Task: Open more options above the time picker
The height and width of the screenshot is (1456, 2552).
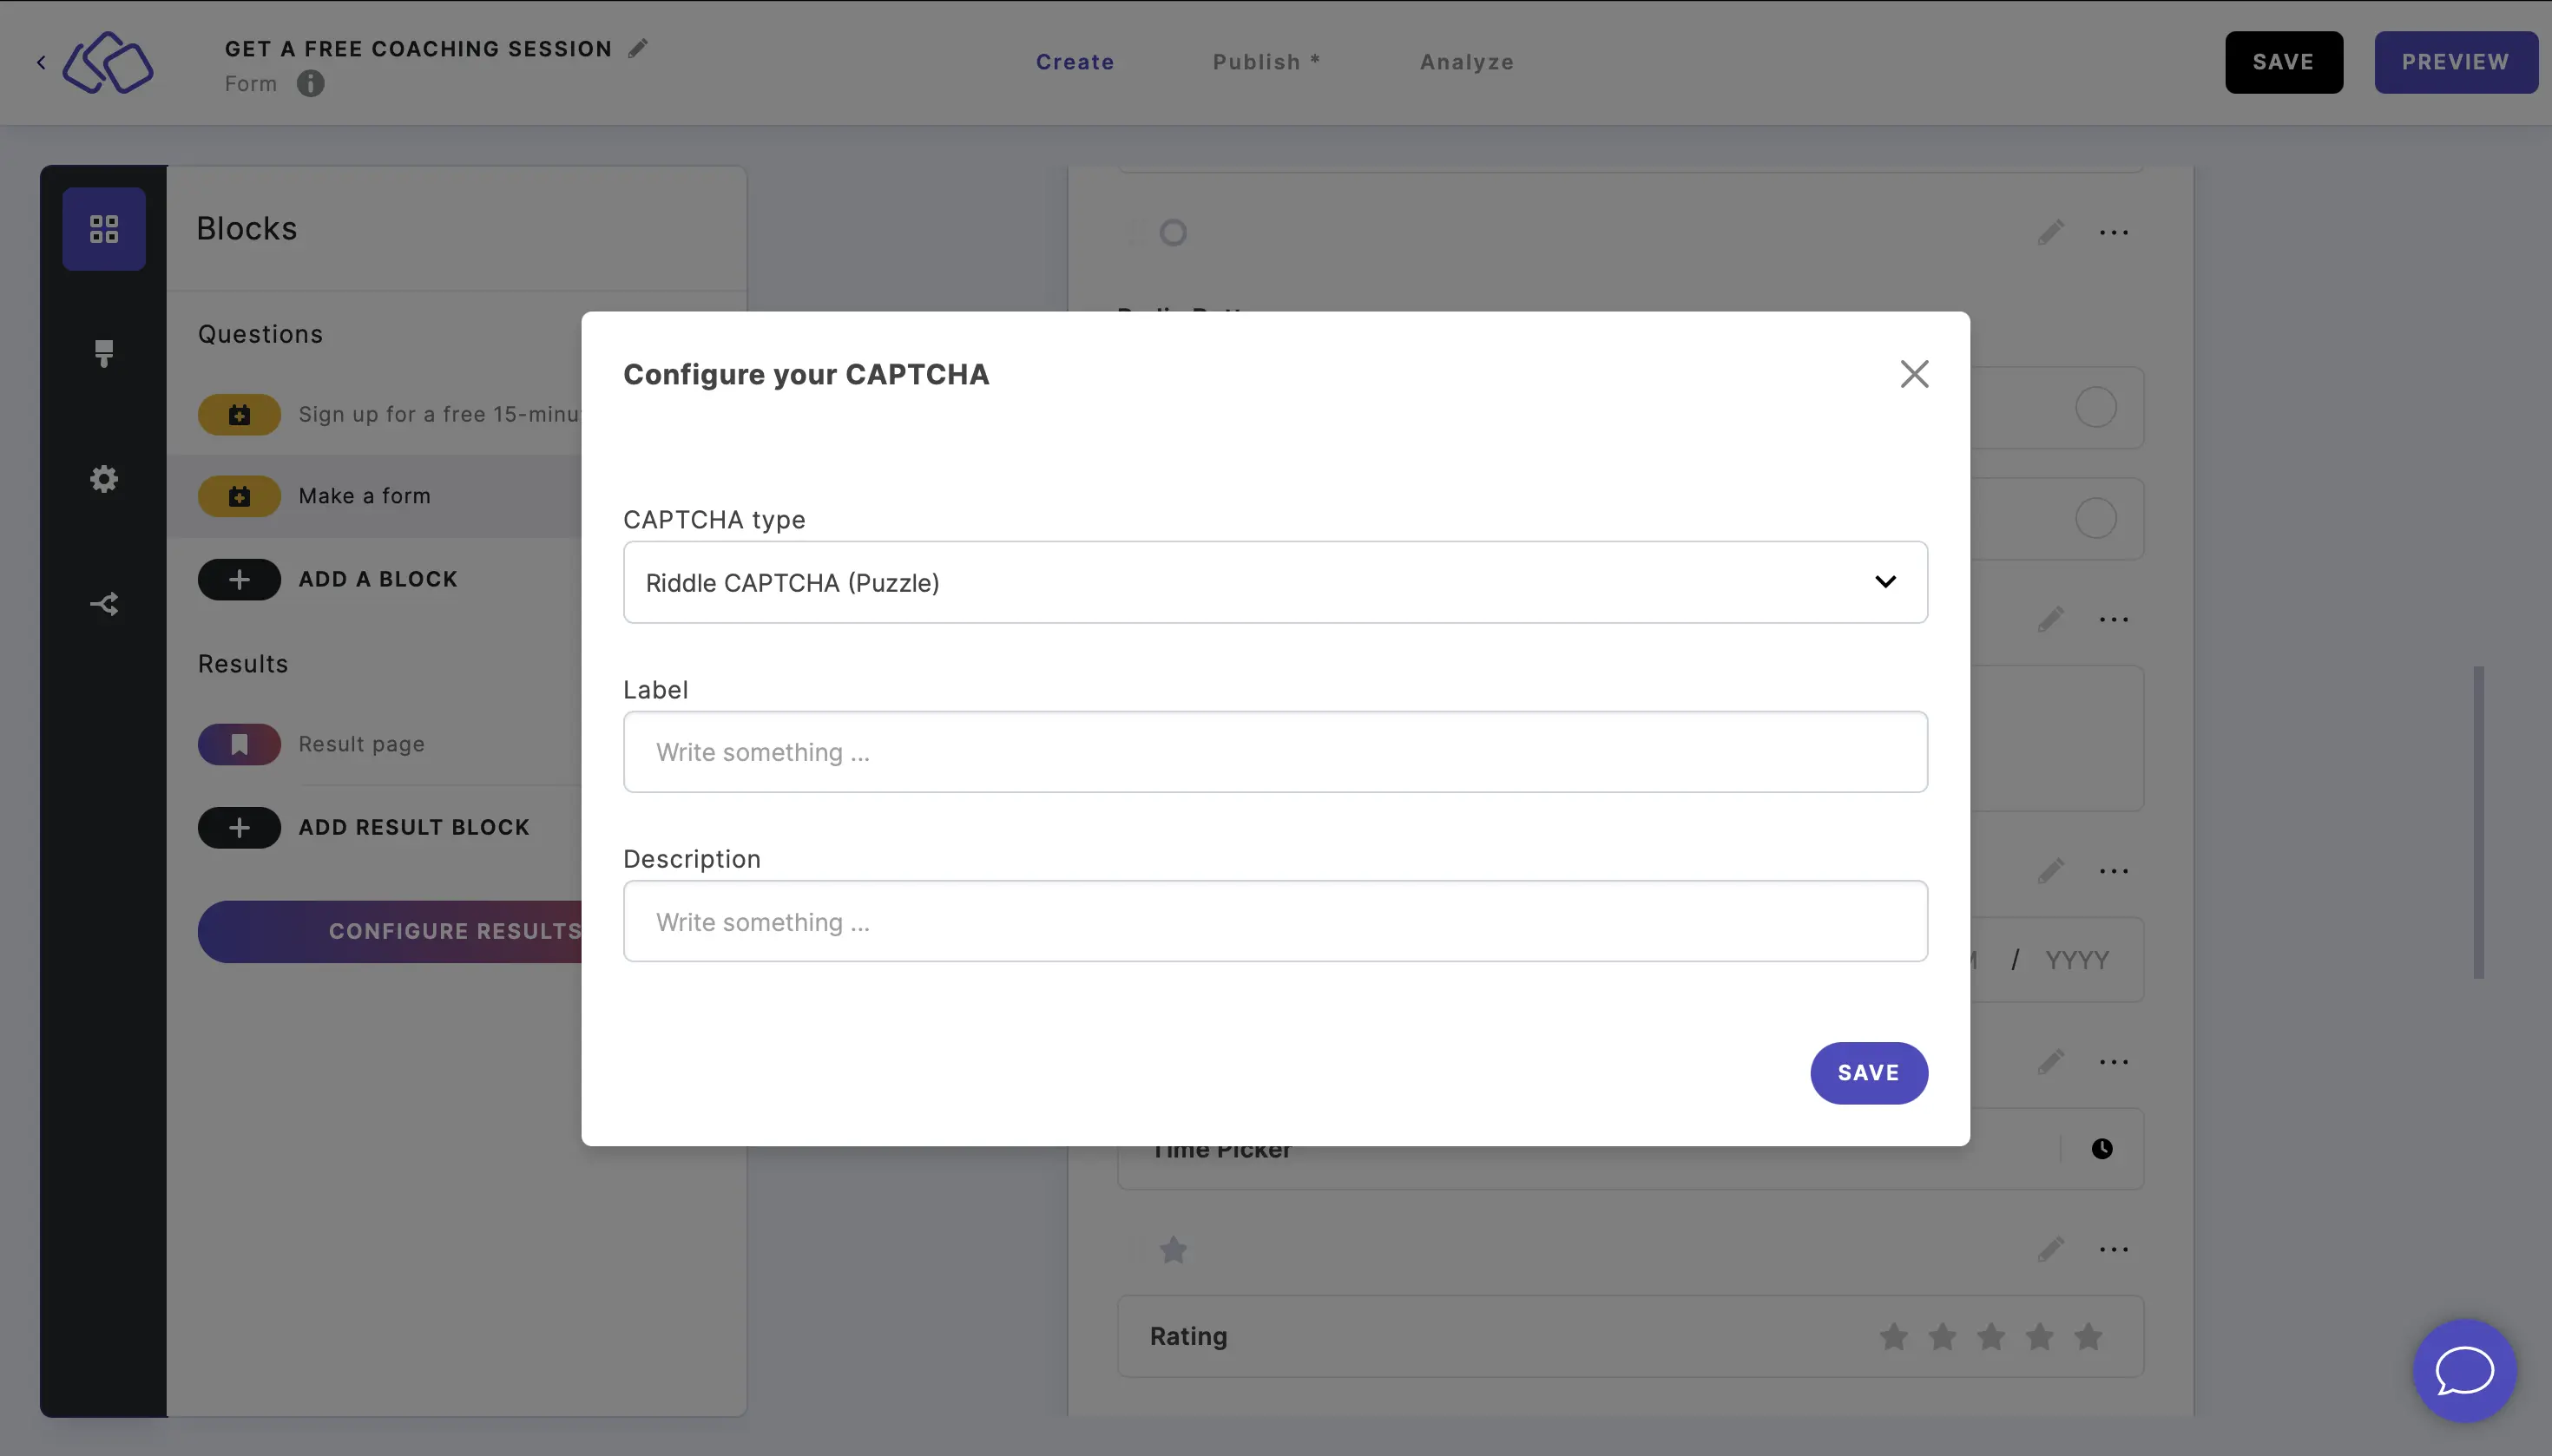Action: coord(2113,1061)
